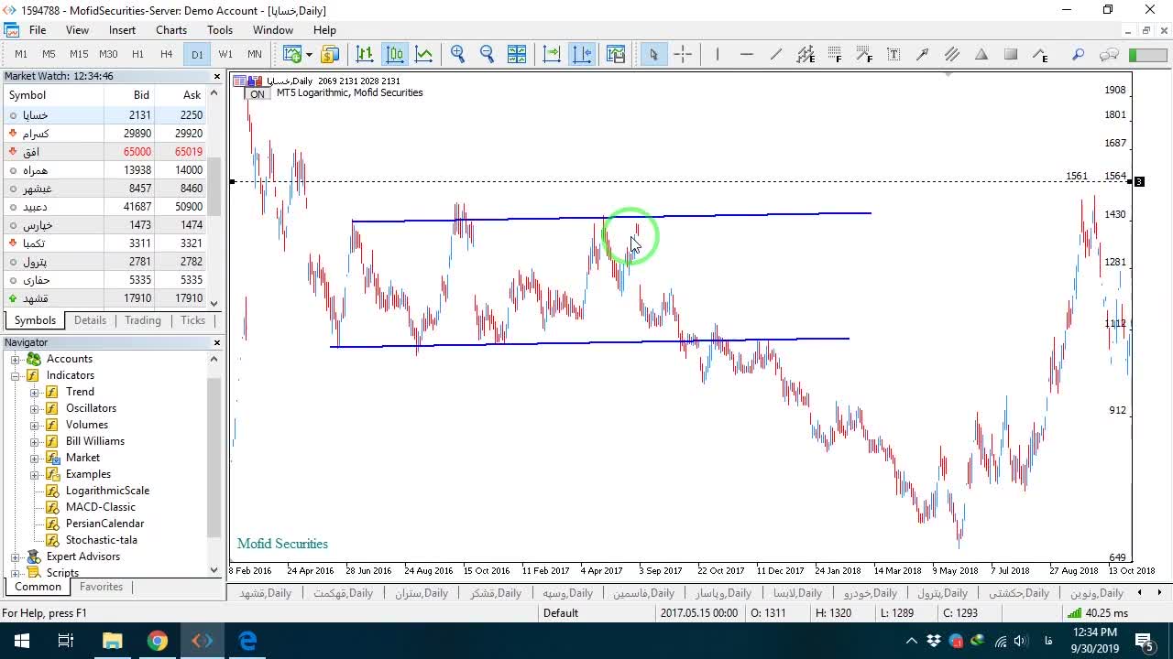This screenshot has height=659, width=1173.
Task: Switch to Ticks tab in Market Watch
Action: [192, 320]
